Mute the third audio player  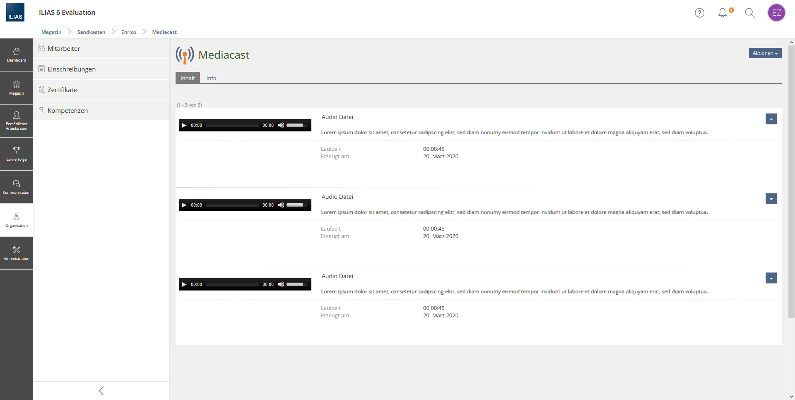(x=281, y=284)
